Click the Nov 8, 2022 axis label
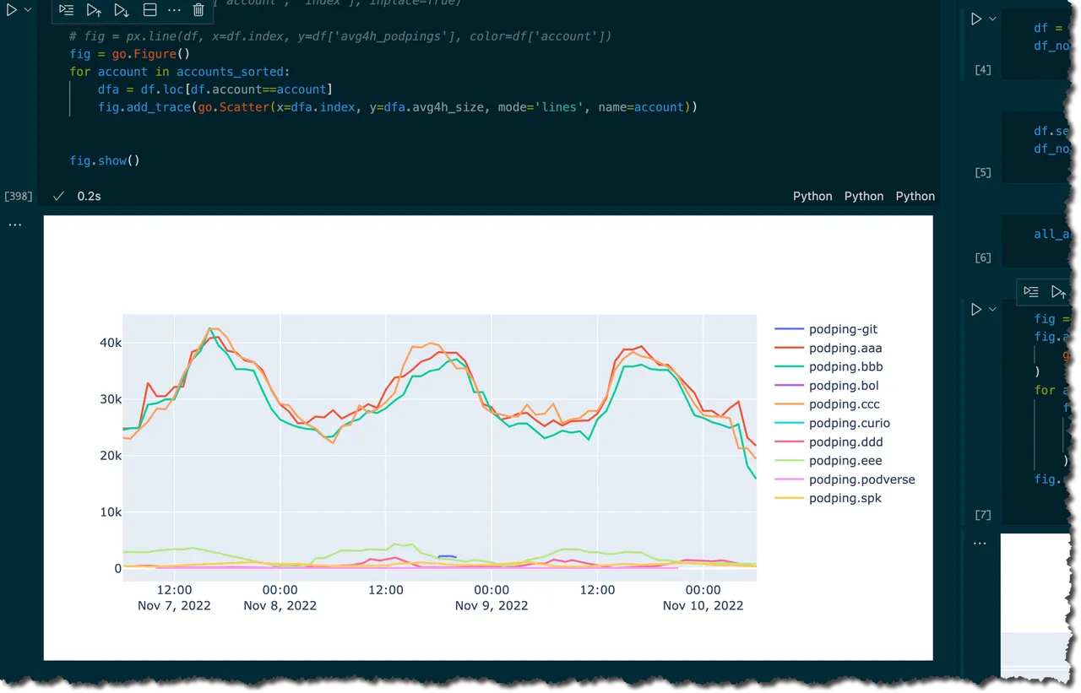The image size is (1081, 693). 280,605
